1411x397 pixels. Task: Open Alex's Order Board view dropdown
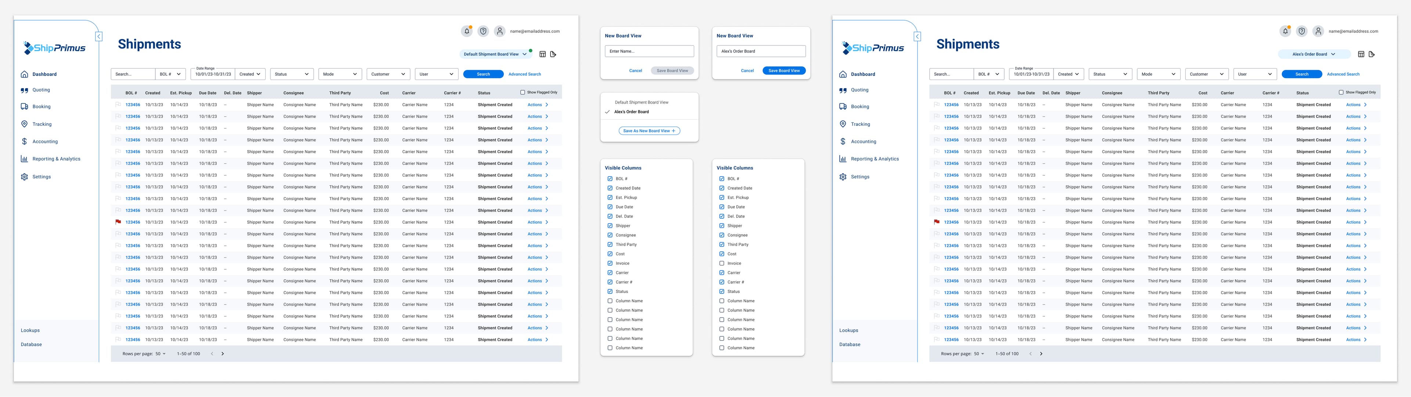(x=1314, y=54)
